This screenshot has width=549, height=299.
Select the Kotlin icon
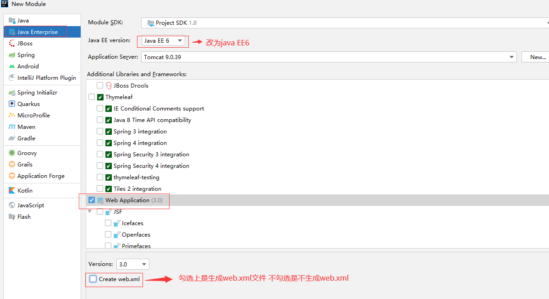[12, 191]
